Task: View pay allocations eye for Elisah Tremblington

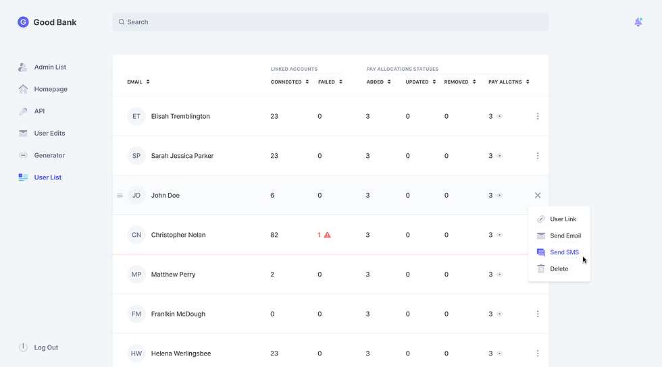Action: click(499, 117)
